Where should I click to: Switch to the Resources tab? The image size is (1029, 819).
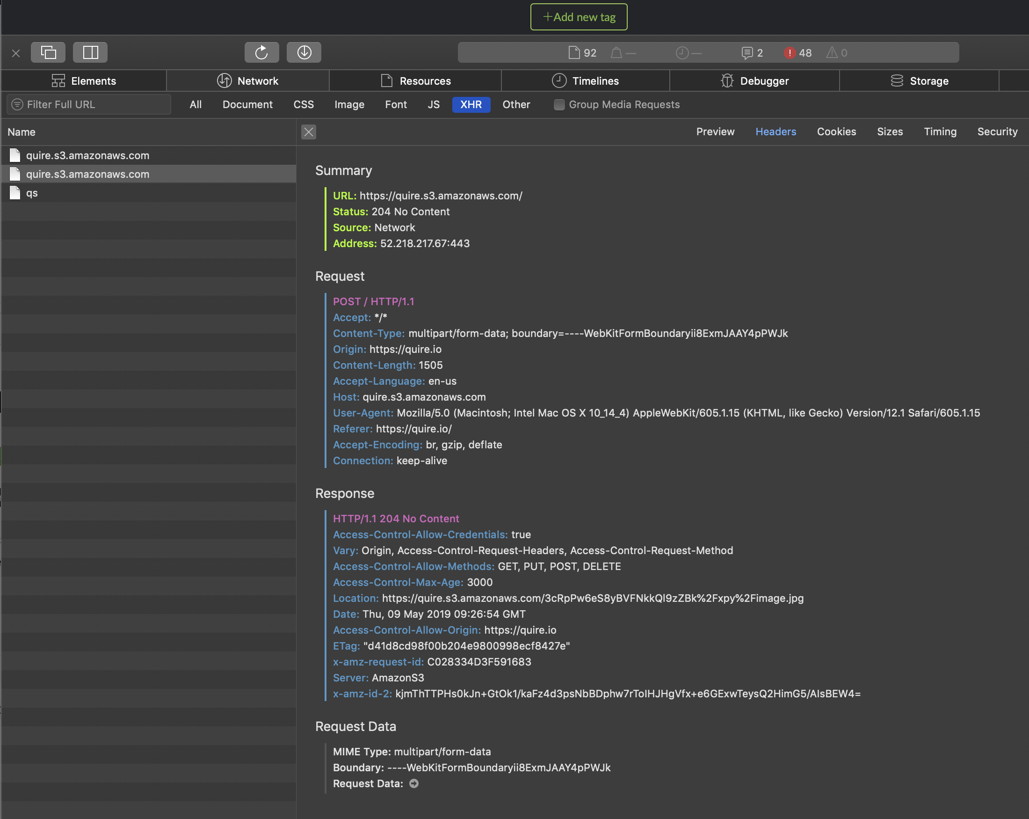pyautogui.click(x=415, y=80)
